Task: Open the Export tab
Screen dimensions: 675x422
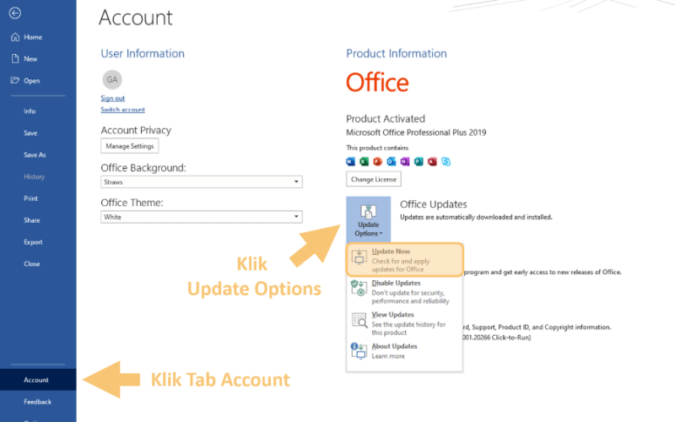Action: click(x=33, y=242)
